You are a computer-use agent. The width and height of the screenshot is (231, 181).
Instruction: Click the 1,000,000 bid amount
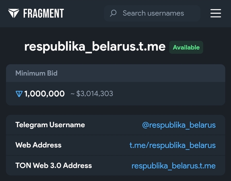45,94
